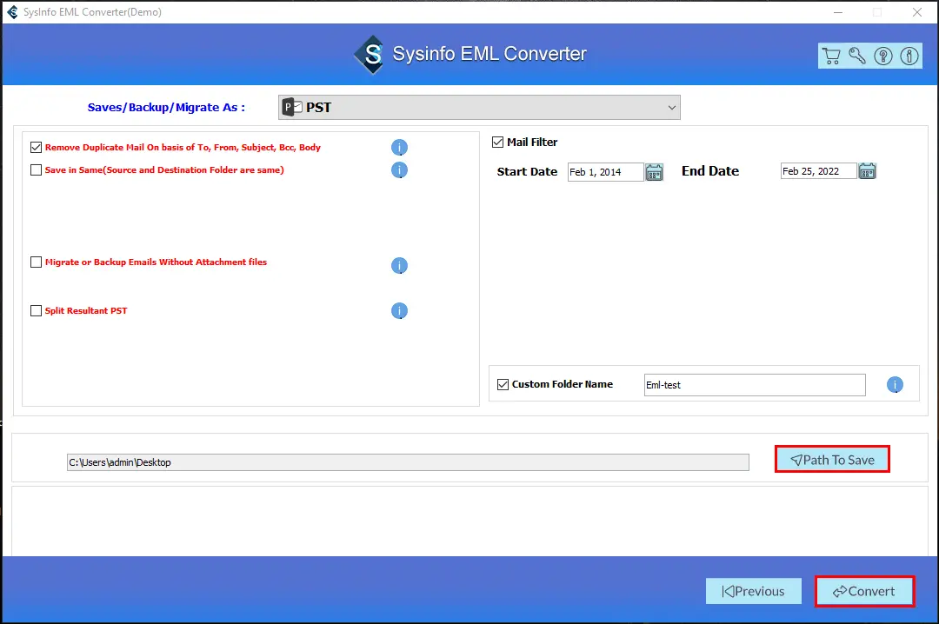Toggle the Mail Filter checkbox
Image resolution: width=939 pixels, height=624 pixels.
(x=497, y=142)
